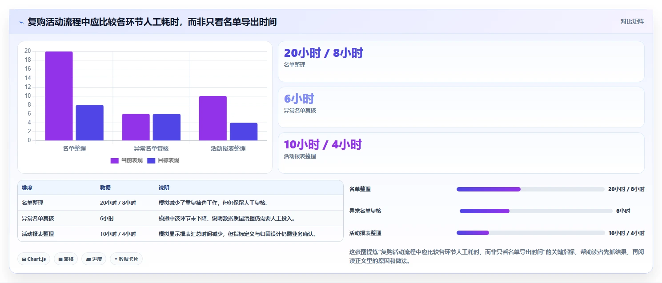Click the 数据 column header
Screen dimensions: 662x283
click(x=105, y=188)
